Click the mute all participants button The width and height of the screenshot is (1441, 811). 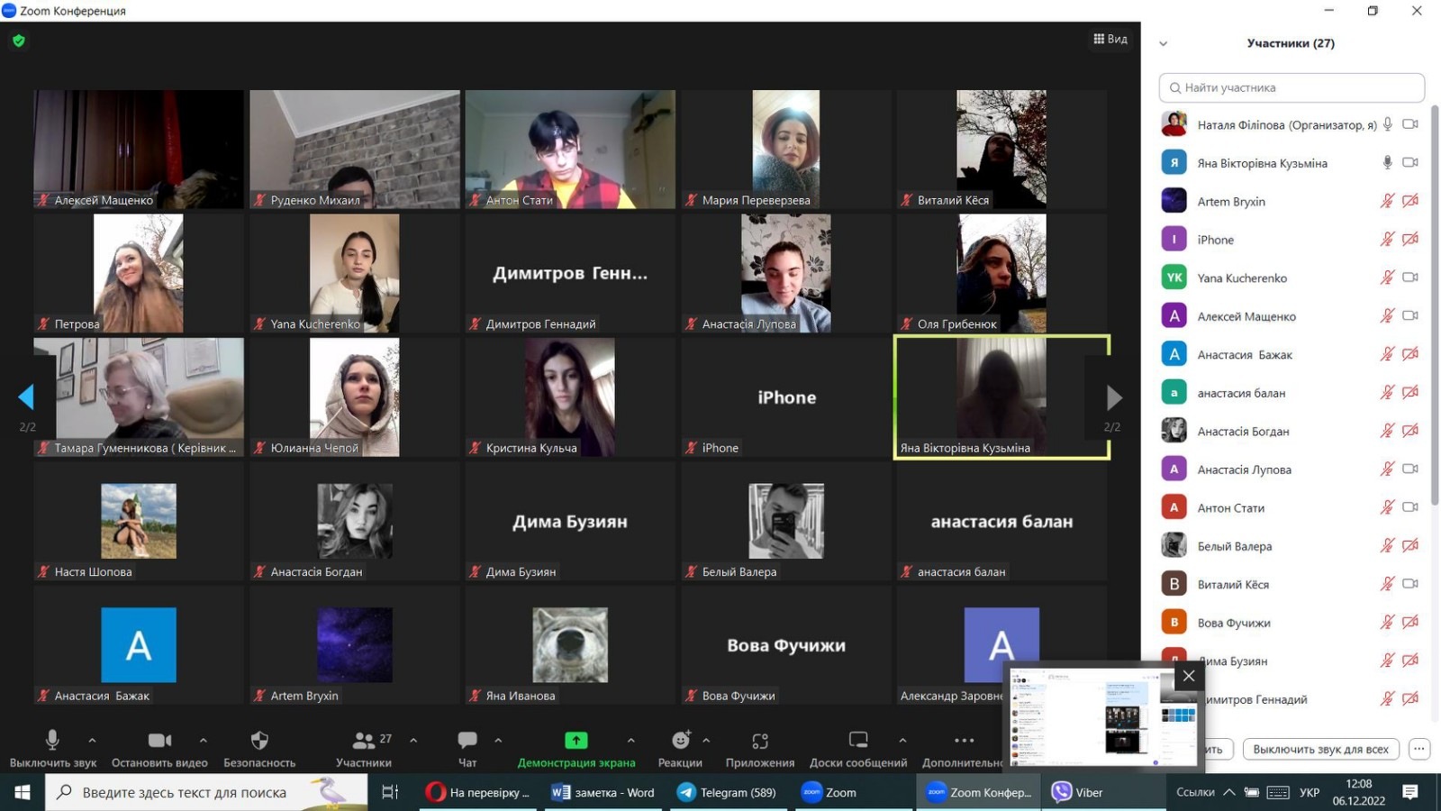[1320, 749]
